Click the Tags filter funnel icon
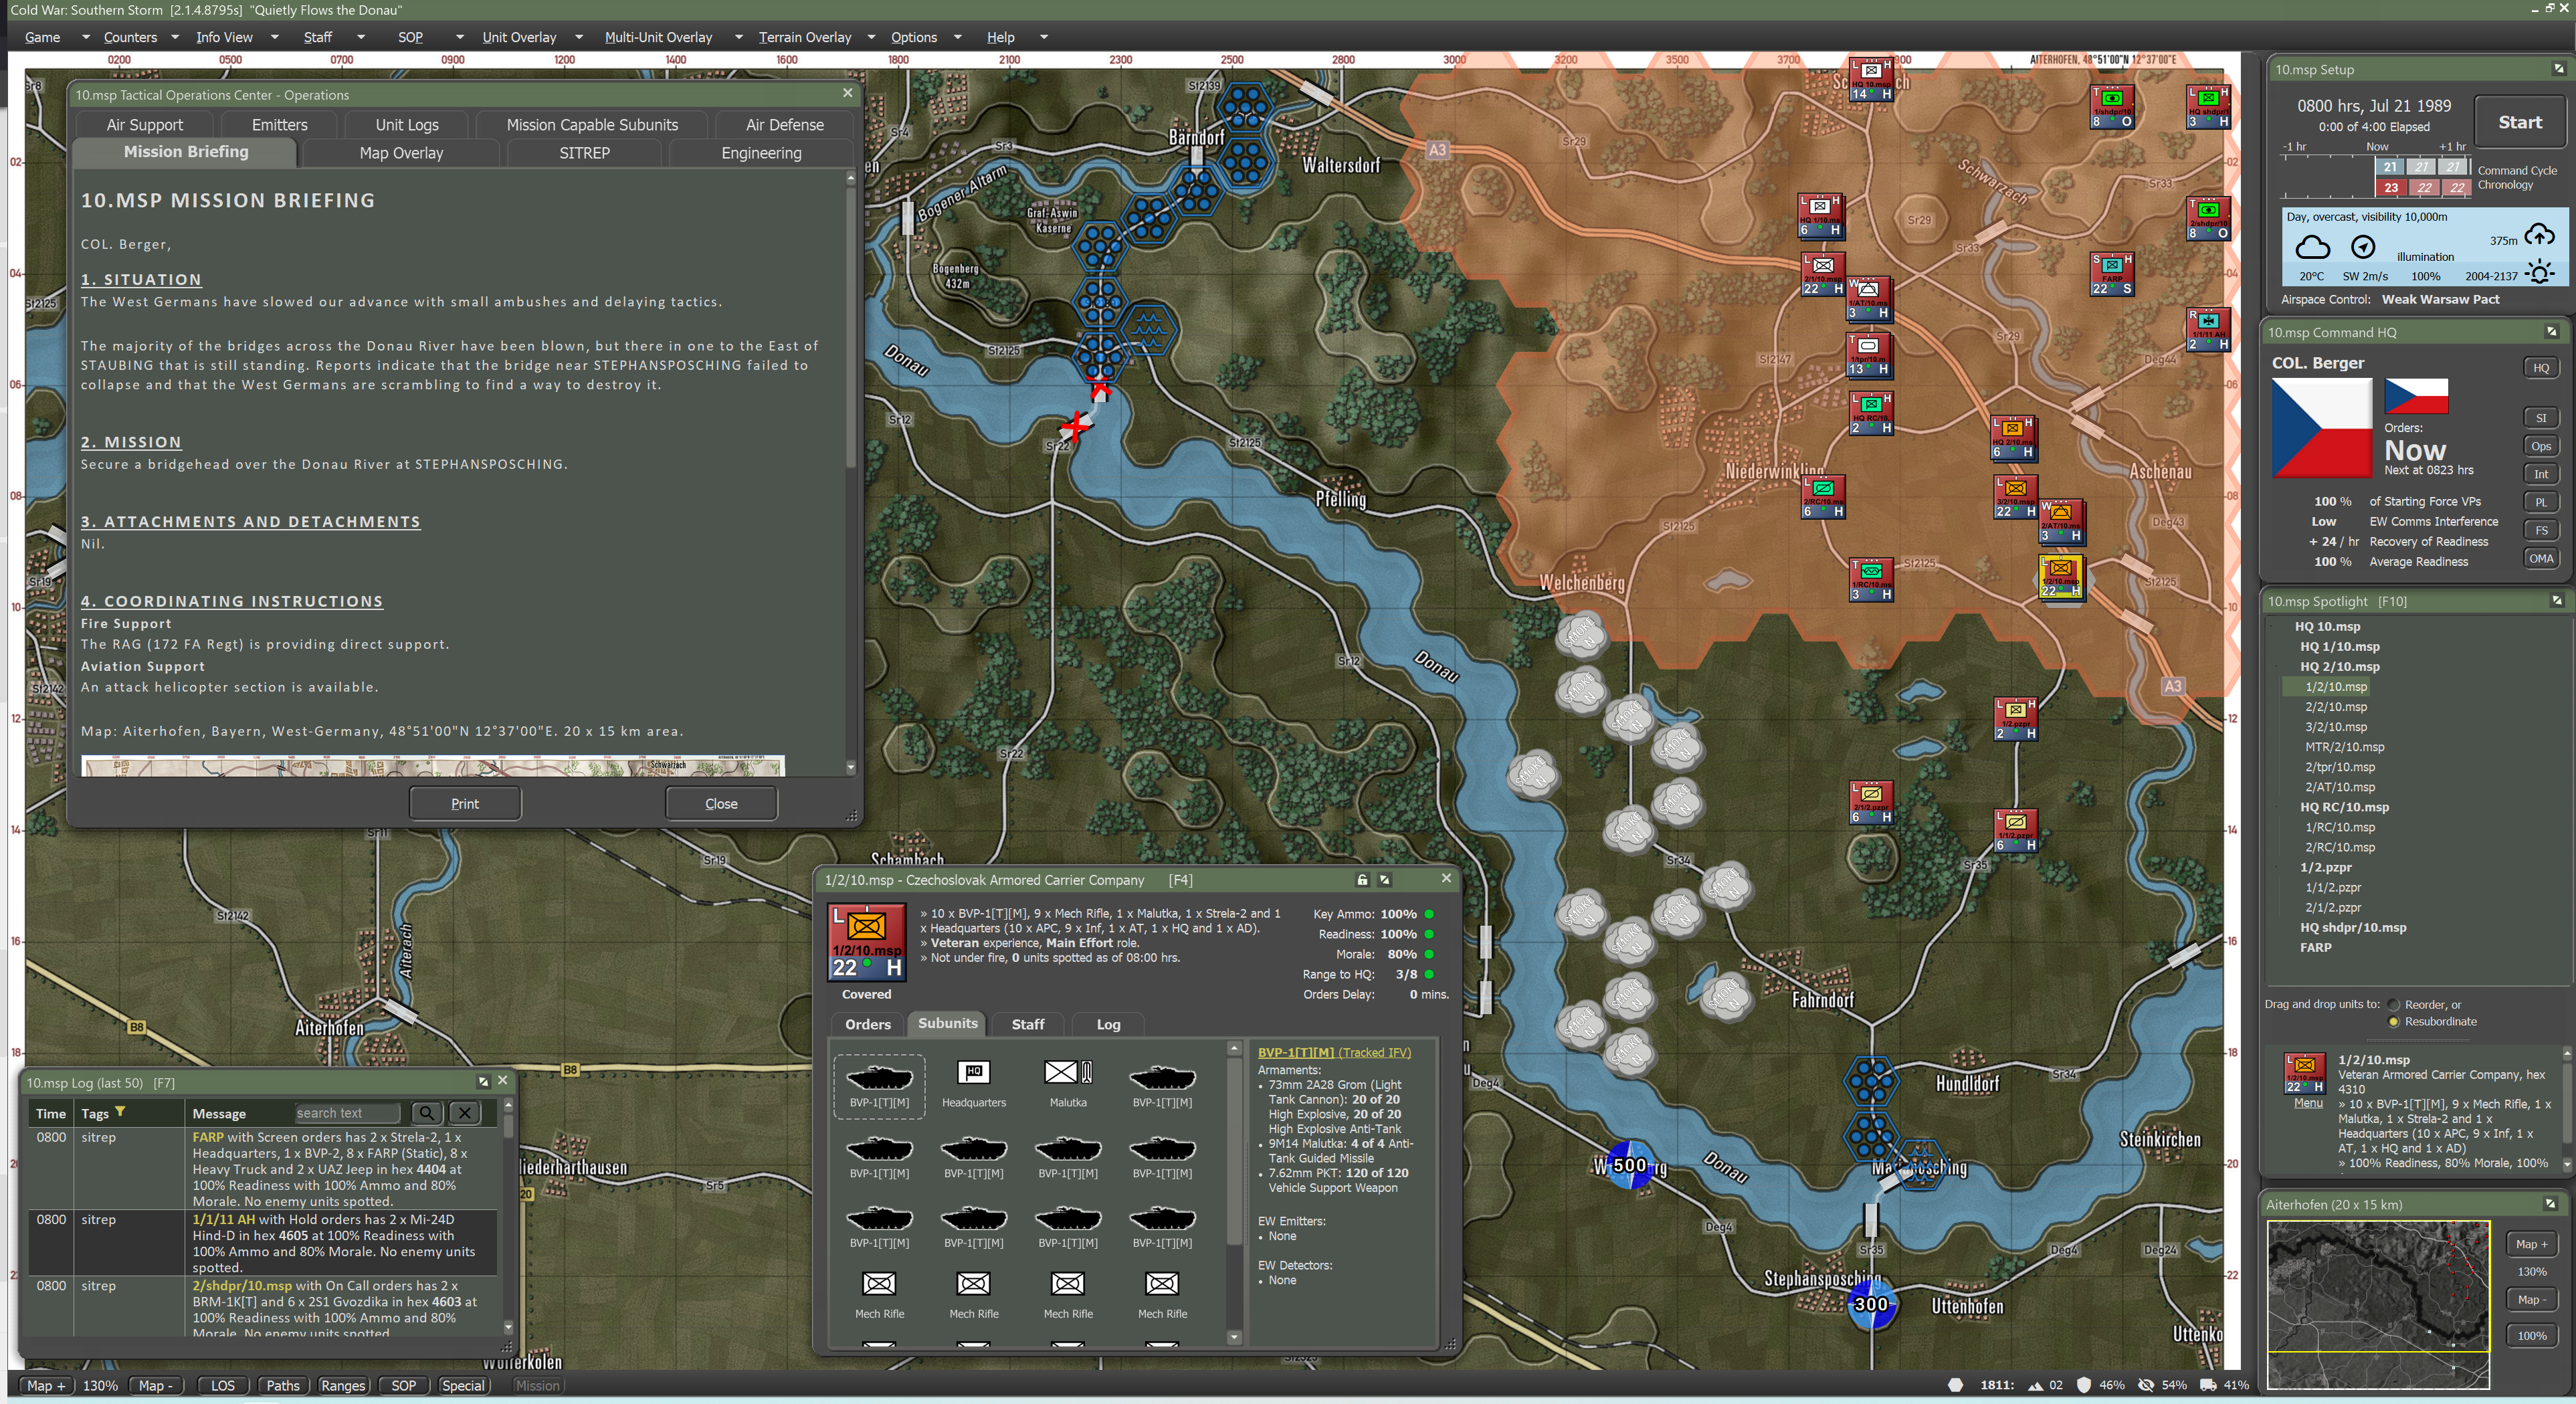This screenshot has width=2576, height=1404. (120, 1112)
